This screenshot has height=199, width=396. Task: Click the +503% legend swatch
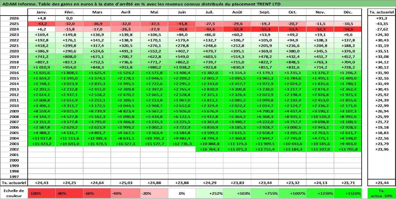[237, 193]
